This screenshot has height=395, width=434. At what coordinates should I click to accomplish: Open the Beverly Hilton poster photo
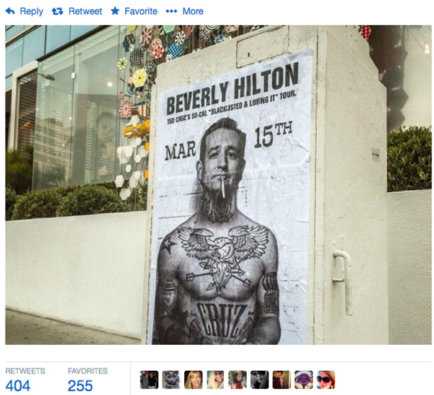218,185
